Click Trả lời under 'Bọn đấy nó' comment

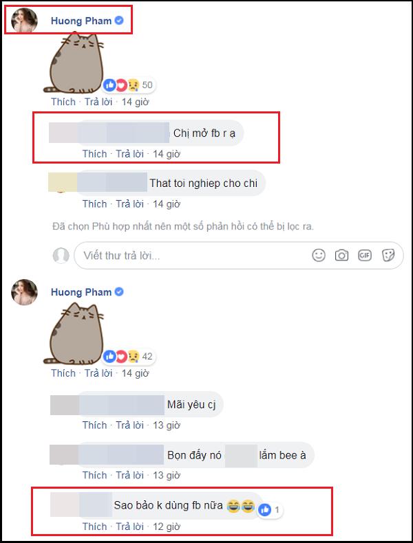129,476
